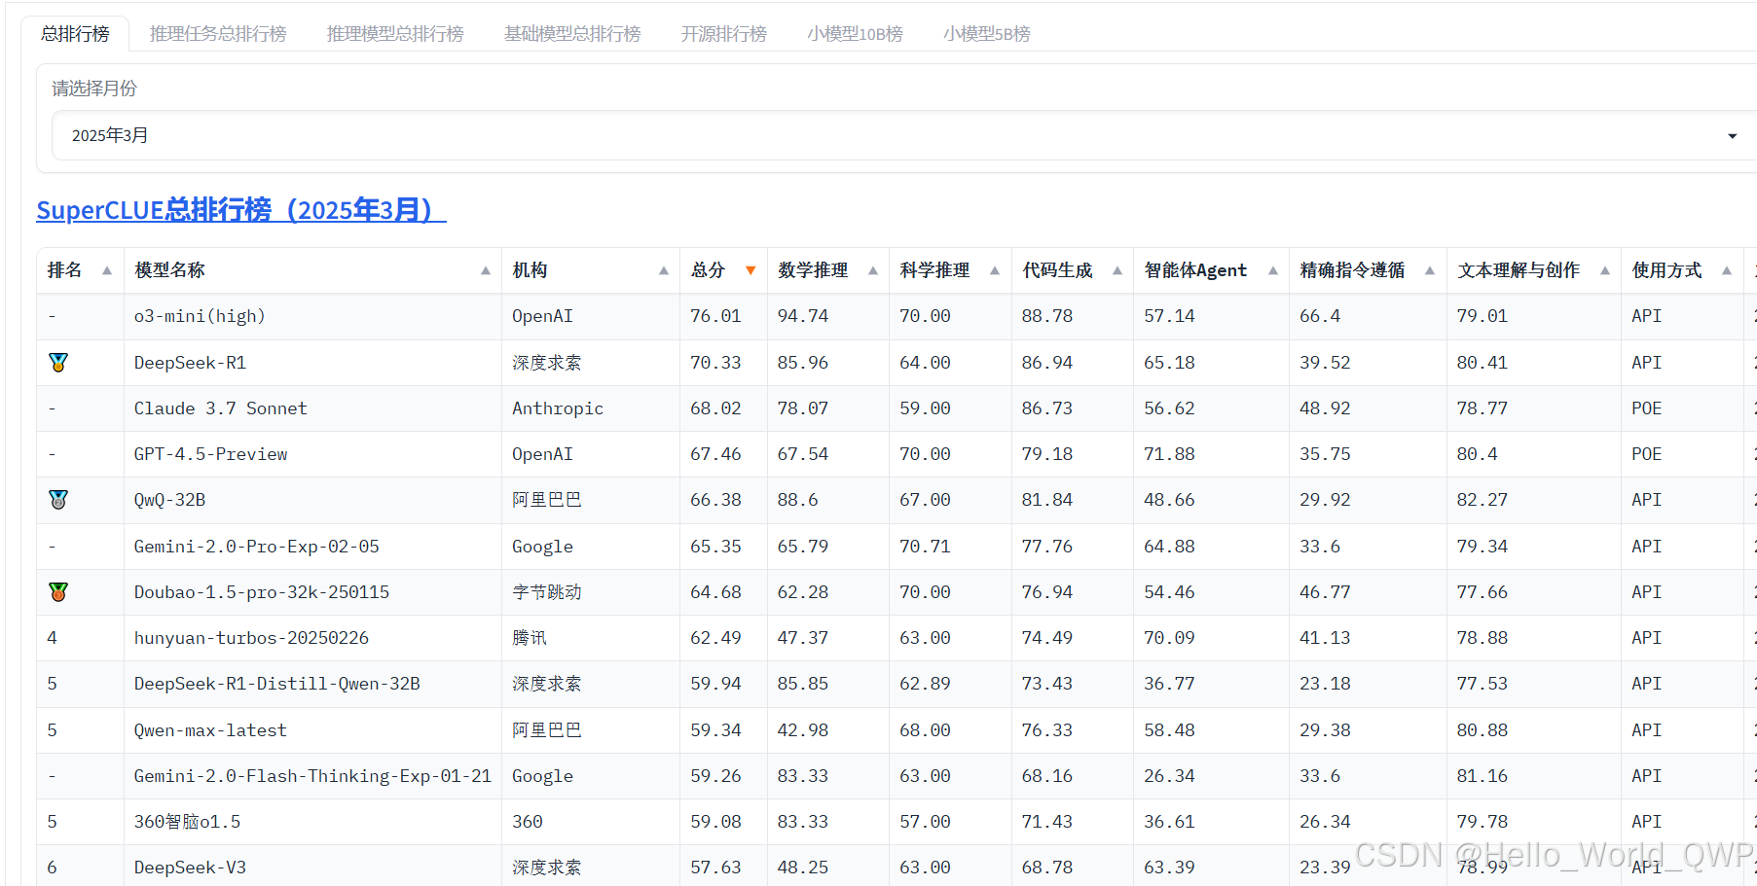This screenshot has height=886, width=1757.
Task: Select the Claude 3.7 Sonnet cell
Action: pos(312,408)
